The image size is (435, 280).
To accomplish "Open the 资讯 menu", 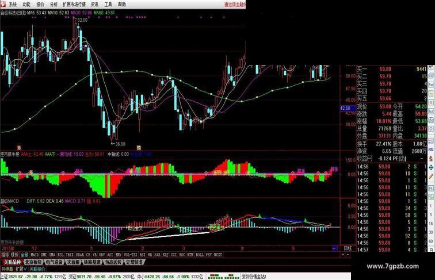I will 94,4.
